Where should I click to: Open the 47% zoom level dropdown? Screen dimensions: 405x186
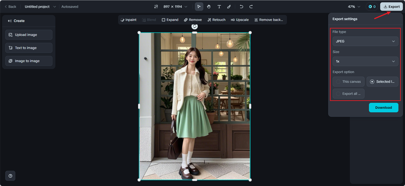[x=354, y=7]
